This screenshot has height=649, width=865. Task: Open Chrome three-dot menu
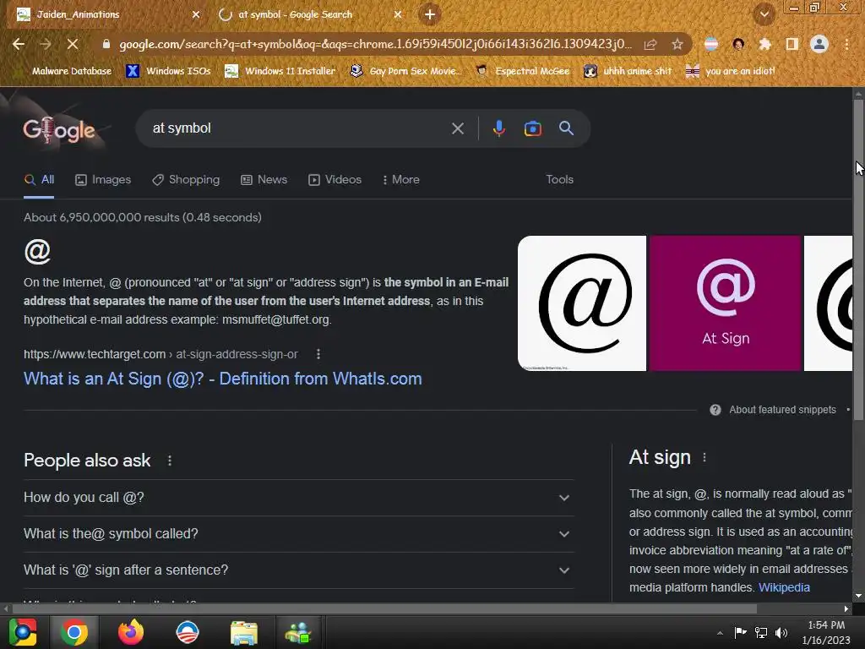(846, 44)
